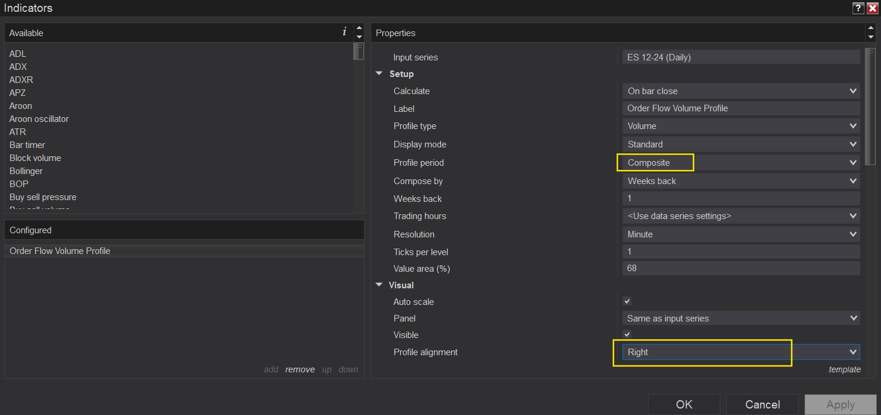Select ADX from Available indicators

(18, 67)
